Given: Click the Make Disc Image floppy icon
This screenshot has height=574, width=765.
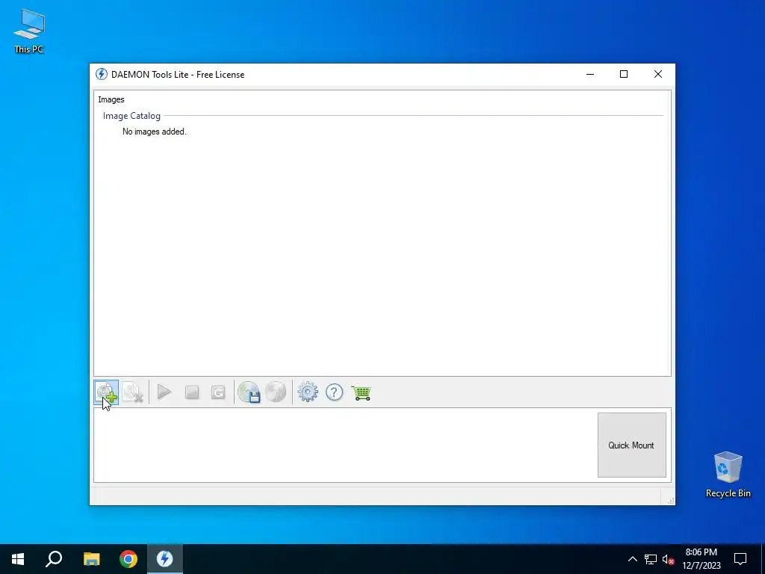Looking at the screenshot, I should [x=249, y=392].
